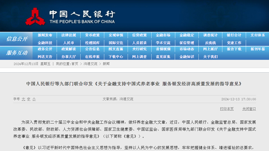Go to 金融市场 section

[163, 35]
